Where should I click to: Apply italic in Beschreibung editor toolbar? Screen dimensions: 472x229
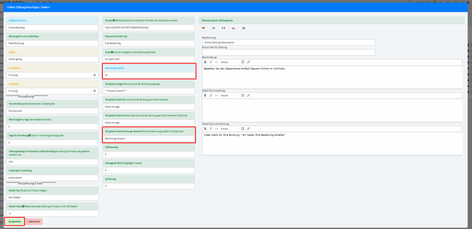pyautogui.click(x=211, y=62)
